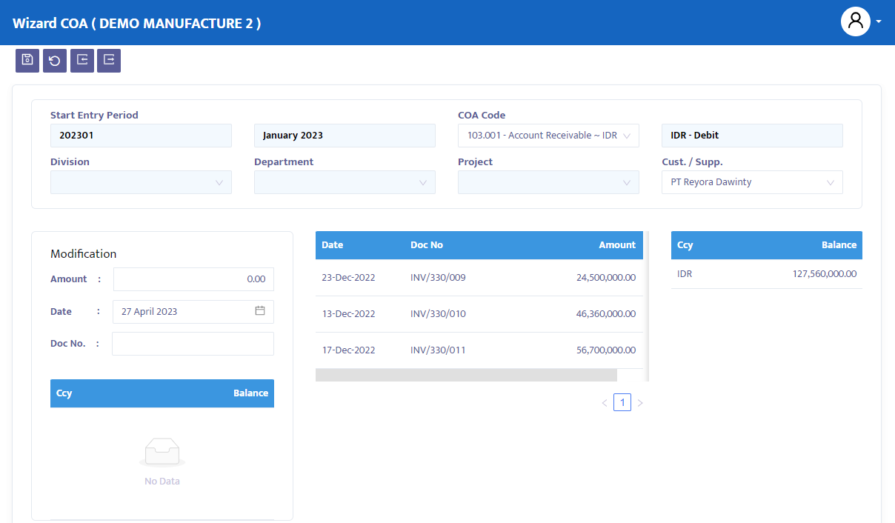Select the INV/330/009 row
The height and width of the screenshot is (523, 895).
(479, 278)
